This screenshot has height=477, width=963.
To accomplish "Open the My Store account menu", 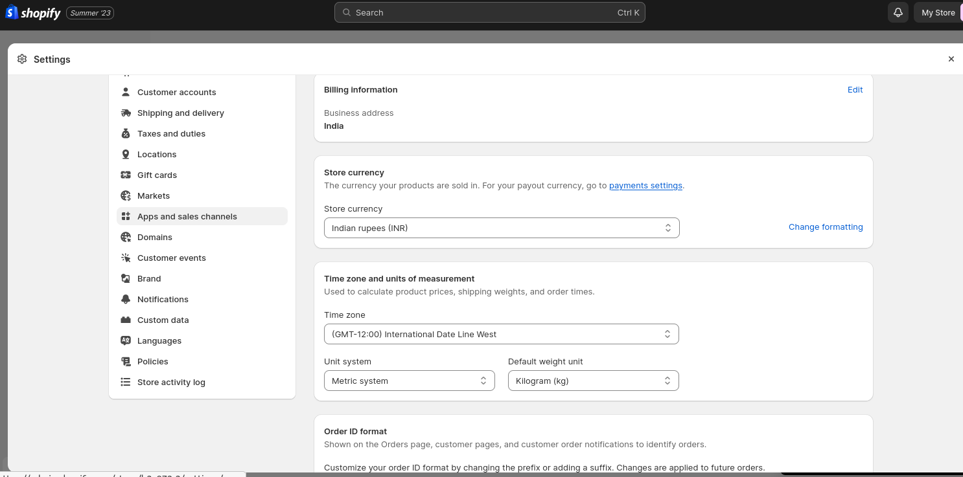I will [938, 12].
